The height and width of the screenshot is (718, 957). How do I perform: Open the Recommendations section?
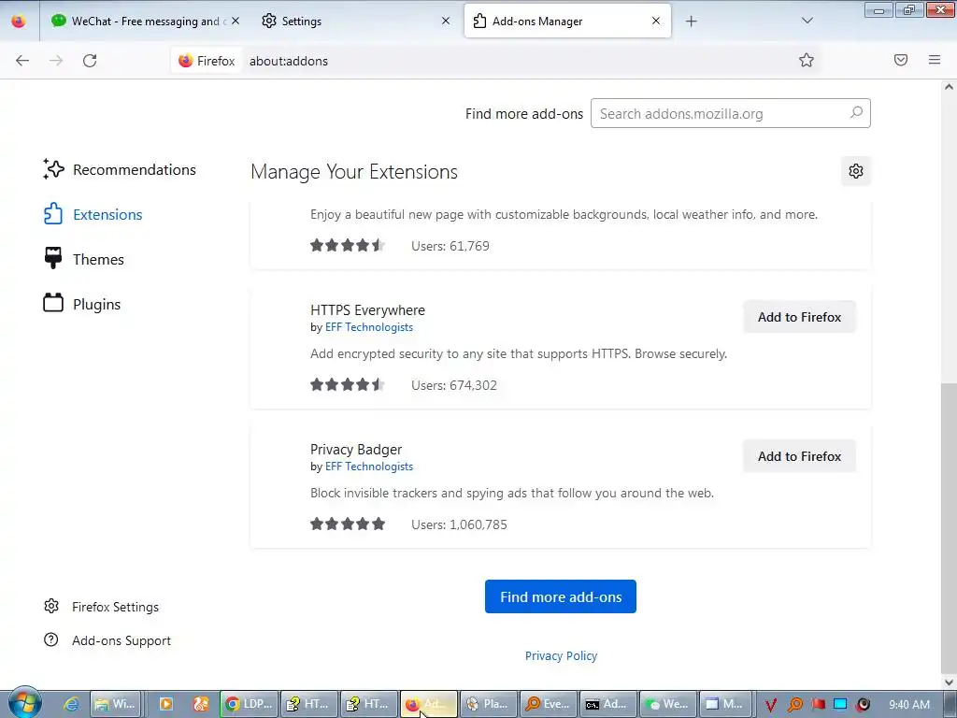(x=120, y=170)
